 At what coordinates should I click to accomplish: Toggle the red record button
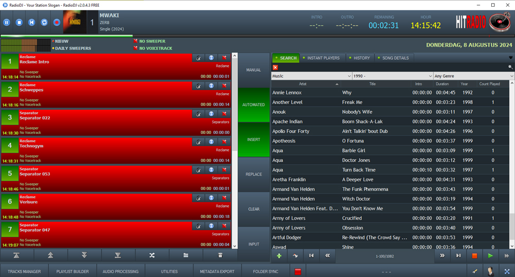[x=57, y=22]
